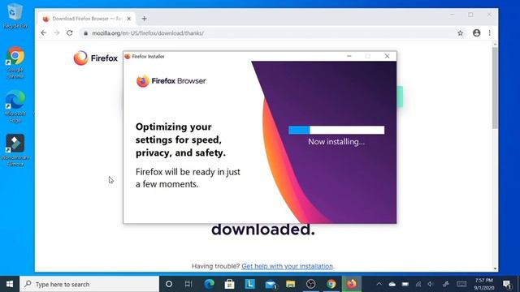Open the blue L app on taskbar
Image resolution: width=520 pixels, height=292 pixels.
click(249, 284)
